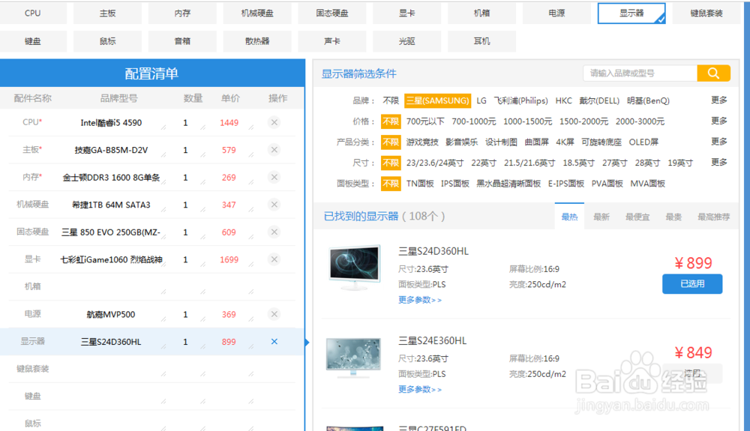750x431 pixels.
Task: Select the 显示器 category tab
Action: [631, 13]
